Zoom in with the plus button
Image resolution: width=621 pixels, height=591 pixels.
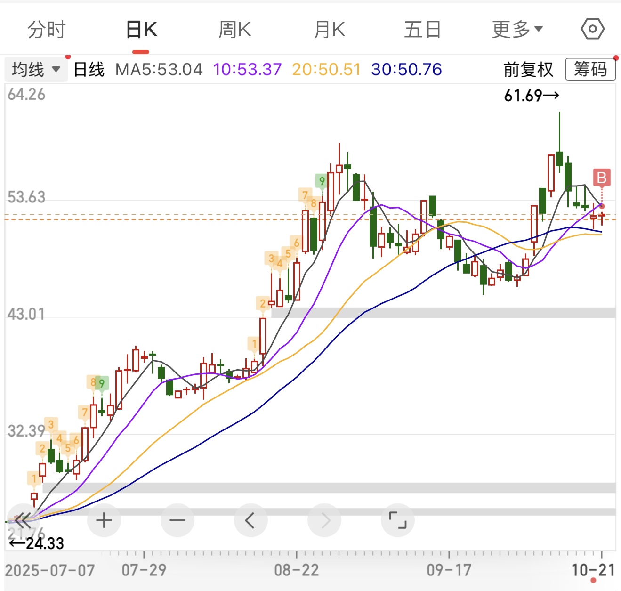tap(104, 520)
